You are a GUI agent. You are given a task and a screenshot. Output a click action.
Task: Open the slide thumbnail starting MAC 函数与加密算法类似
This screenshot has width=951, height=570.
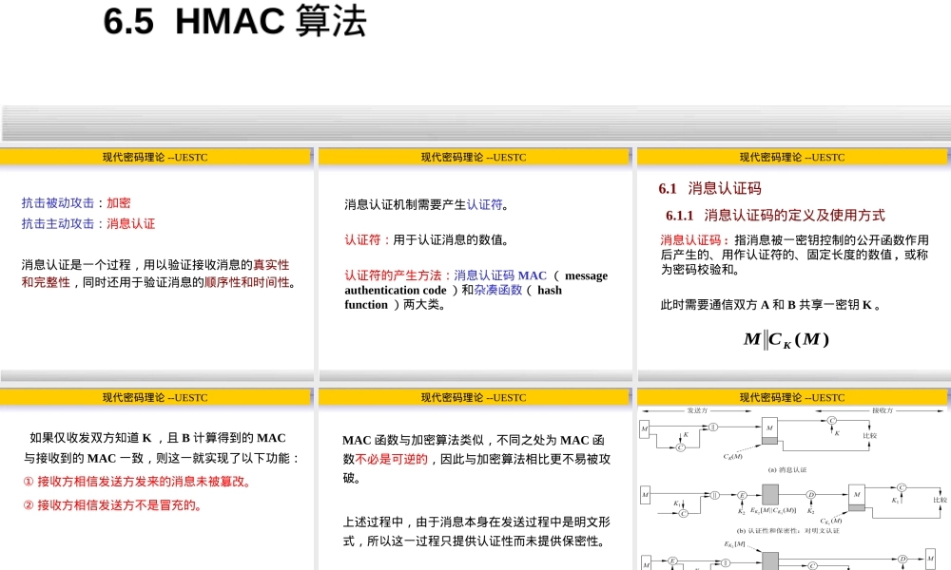475,479
